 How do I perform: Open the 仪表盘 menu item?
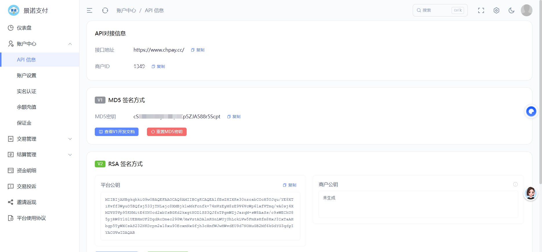click(40, 28)
